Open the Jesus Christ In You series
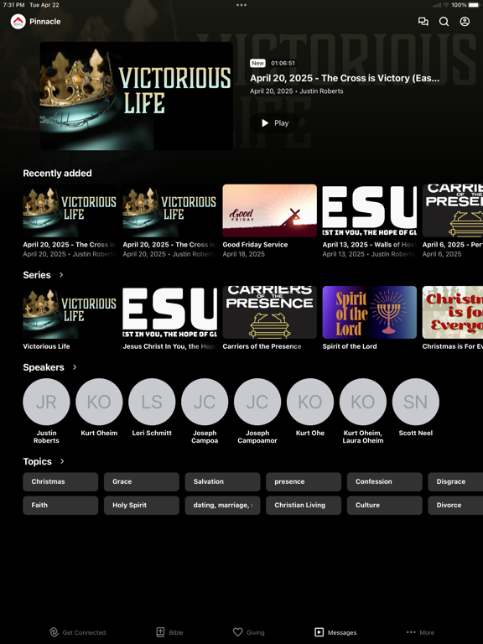 (169, 312)
